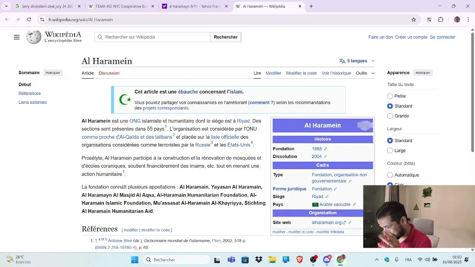Open the Chrome profile avatar
475x267 pixels.
pyautogui.click(x=457, y=20)
